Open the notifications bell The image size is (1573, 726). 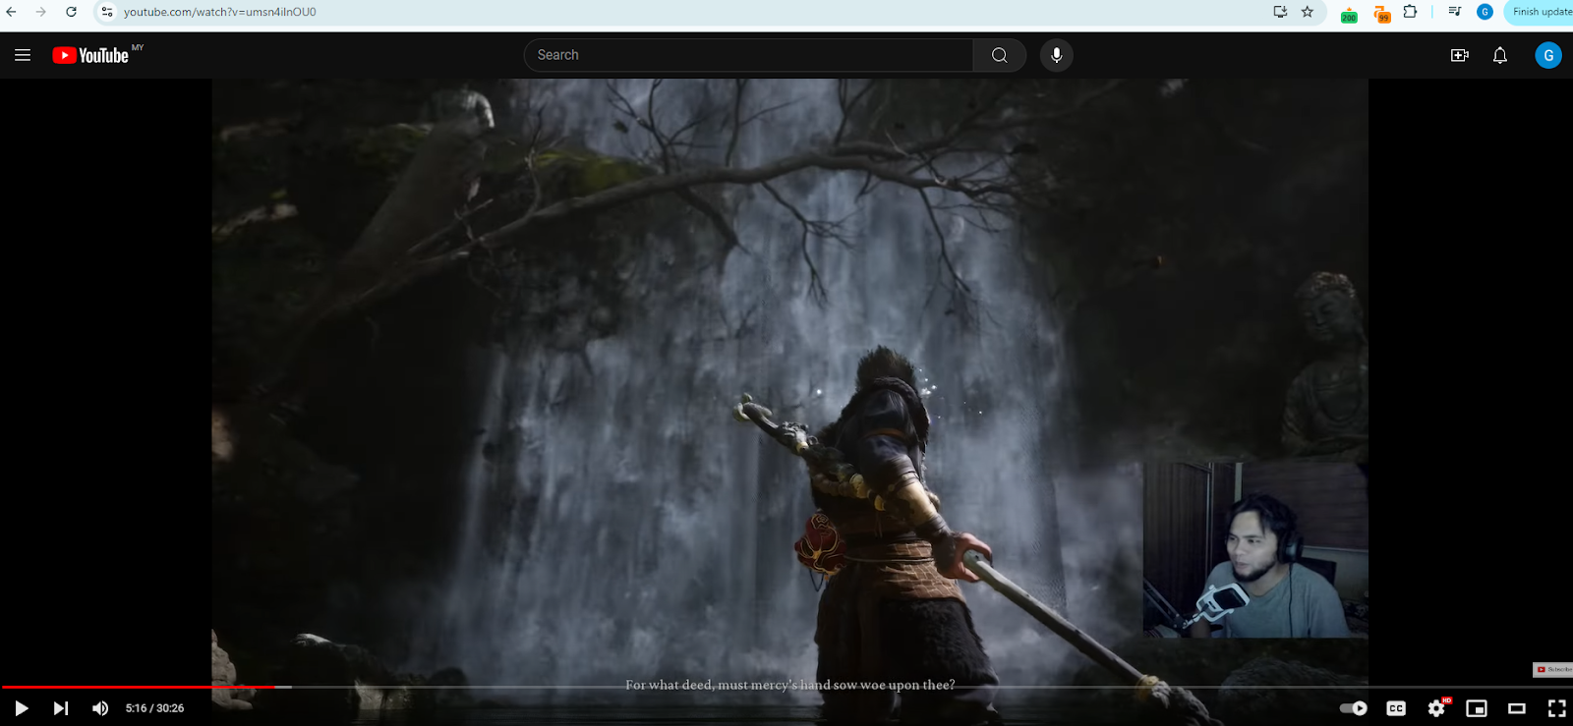tap(1500, 55)
